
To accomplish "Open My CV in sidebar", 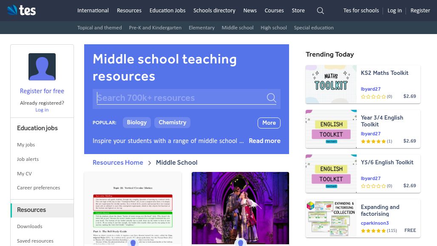I will click(x=25, y=174).
